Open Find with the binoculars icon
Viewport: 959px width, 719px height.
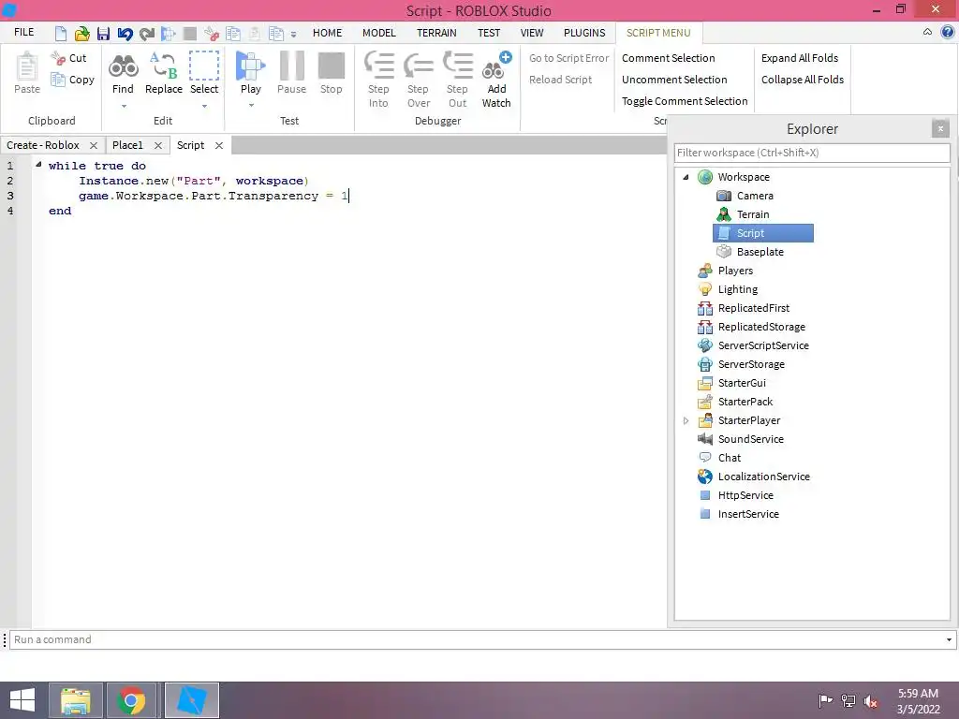(x=123, y=73)
